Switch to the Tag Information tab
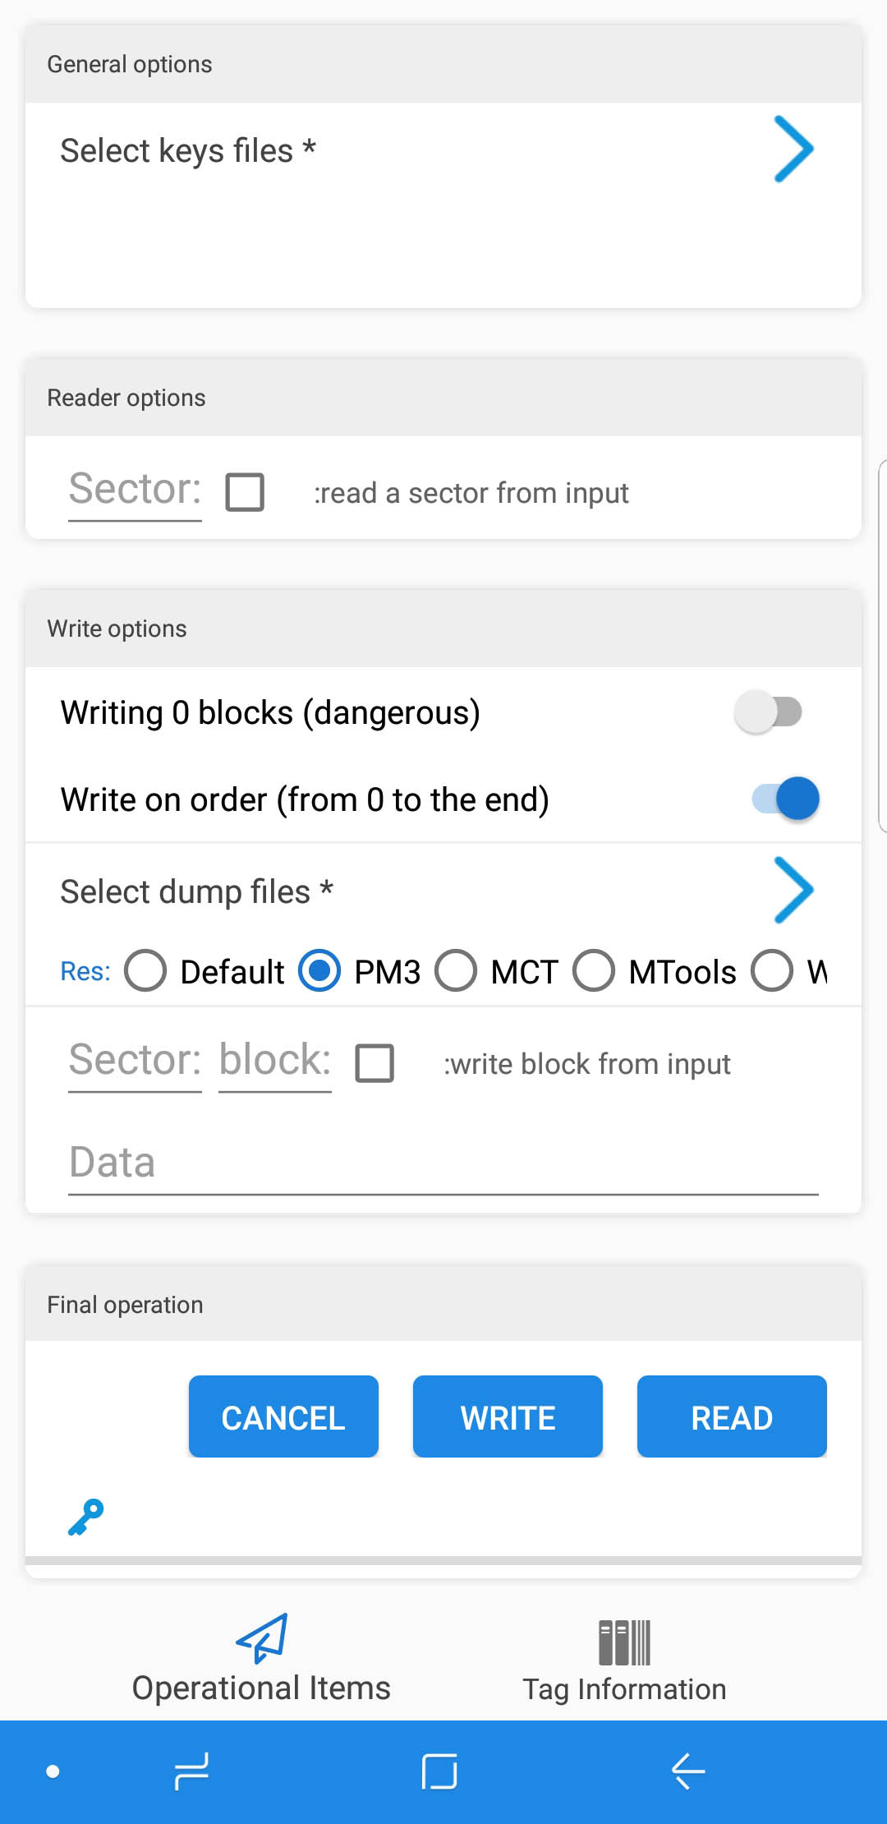887x1824 pixels. pos(625,1660)
